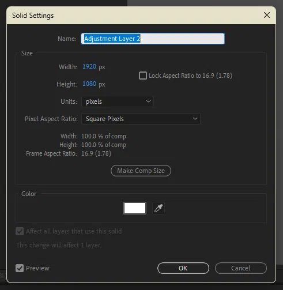Click the Lock Aspect Ratio label text
The width and height of the screenshot is (283, 290).
(x=190, y=76)
